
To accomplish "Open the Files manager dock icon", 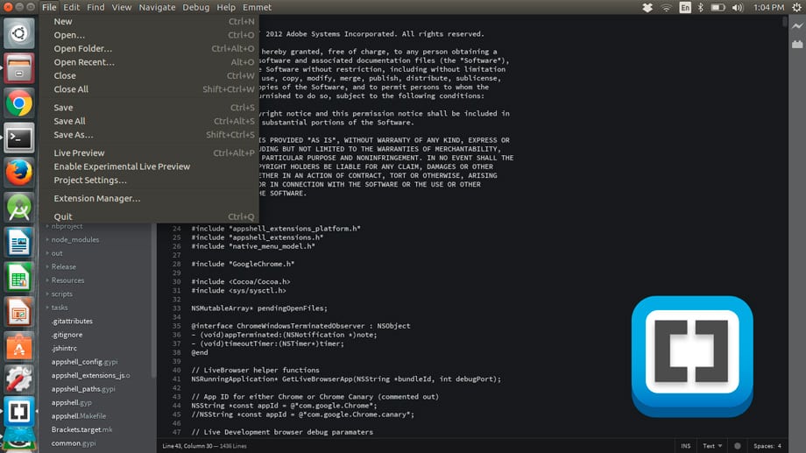I will (19, 68).
